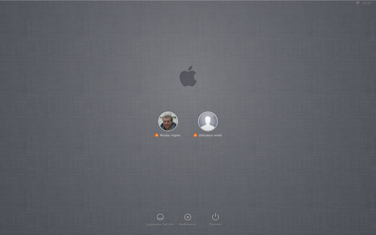376x235 pixels.
Task: Click the leaf atop the Apple logo
Action: point(191,69)
